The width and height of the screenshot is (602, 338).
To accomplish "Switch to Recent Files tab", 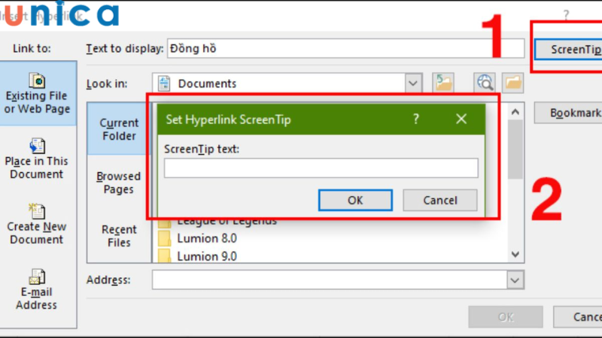I will [119, 236].
